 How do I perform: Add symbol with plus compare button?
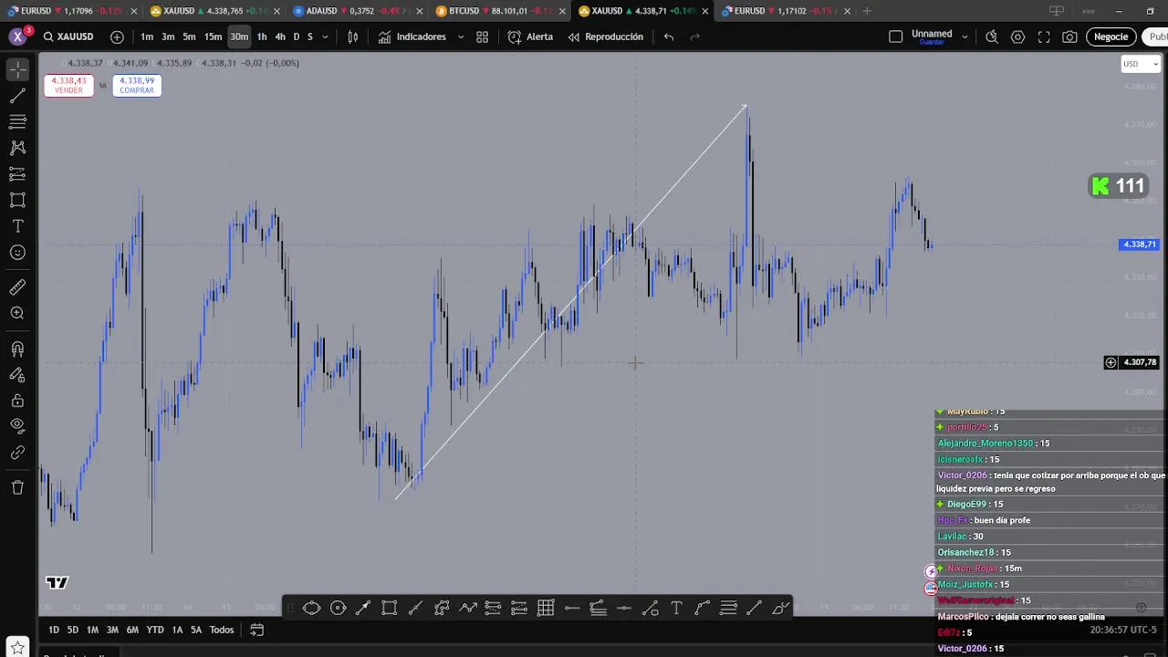[x=117, y=36]
